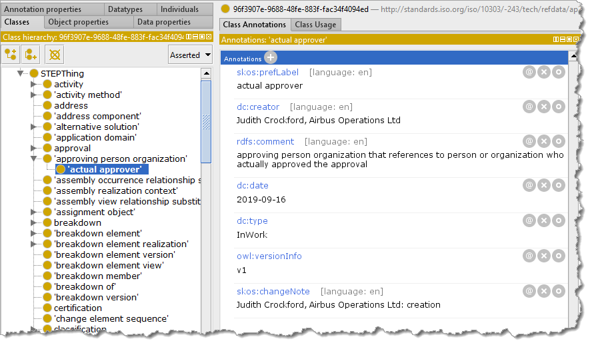Expand the 'activity method' tree node
592x345 pixels.
click(34, 95)
